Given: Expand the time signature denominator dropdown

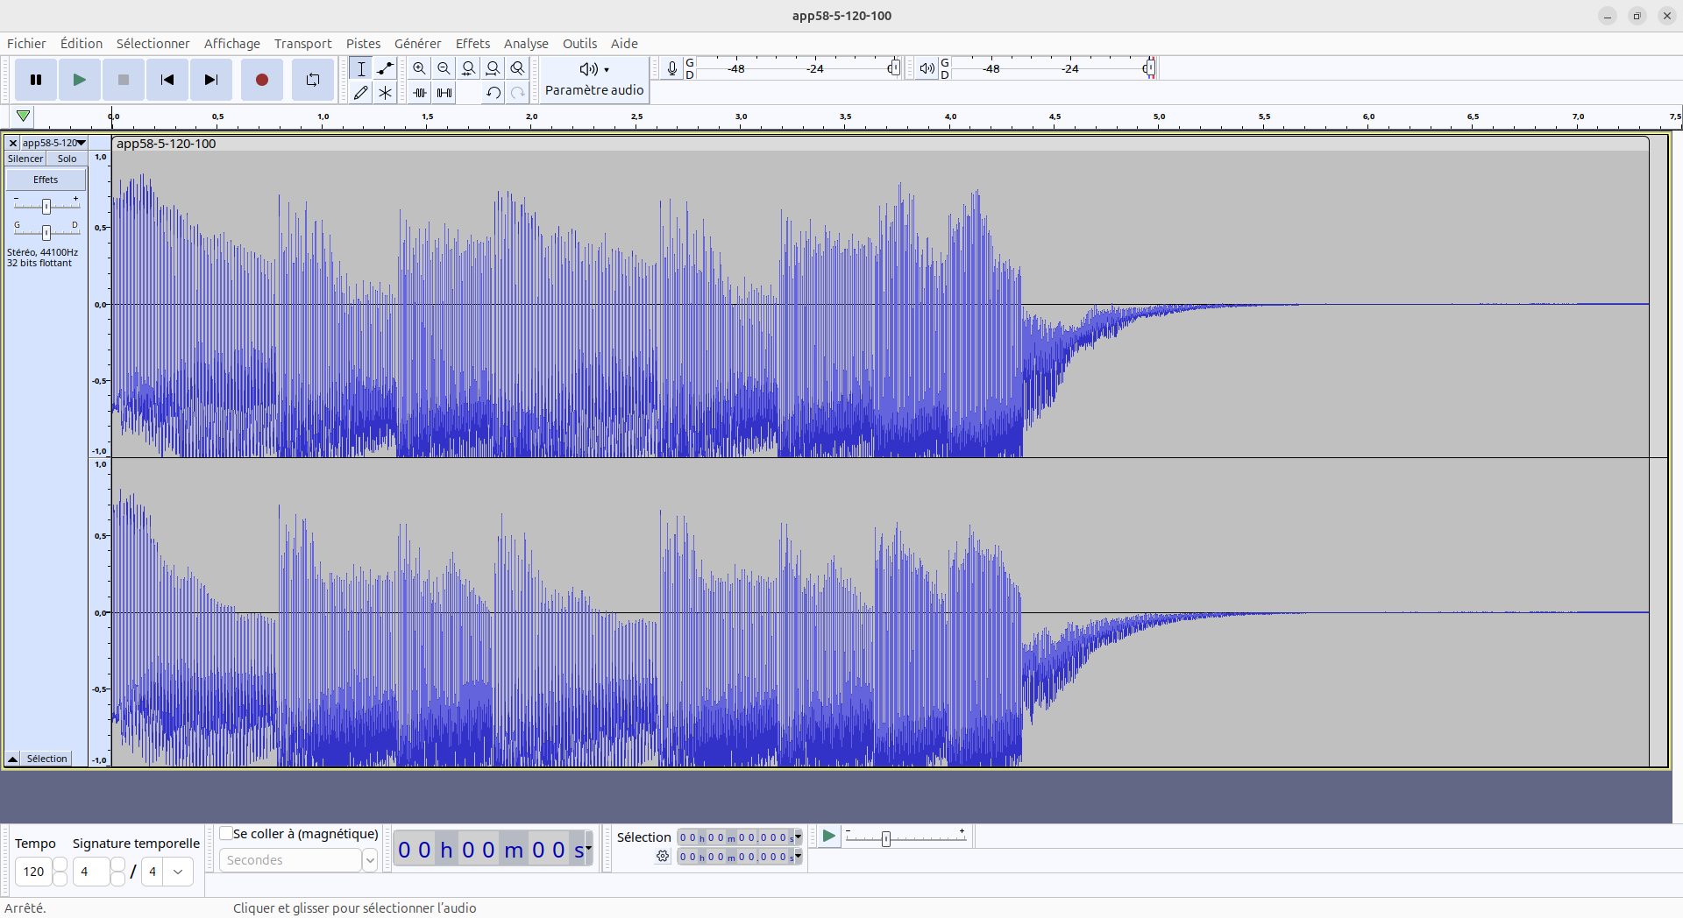Looking at the screenshot, I should point(178,872).
